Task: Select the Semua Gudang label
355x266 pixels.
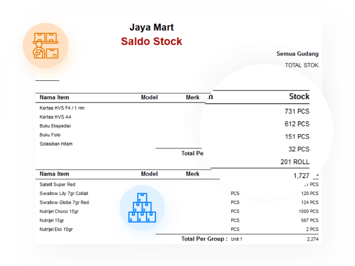Action: tap(297, 54)
